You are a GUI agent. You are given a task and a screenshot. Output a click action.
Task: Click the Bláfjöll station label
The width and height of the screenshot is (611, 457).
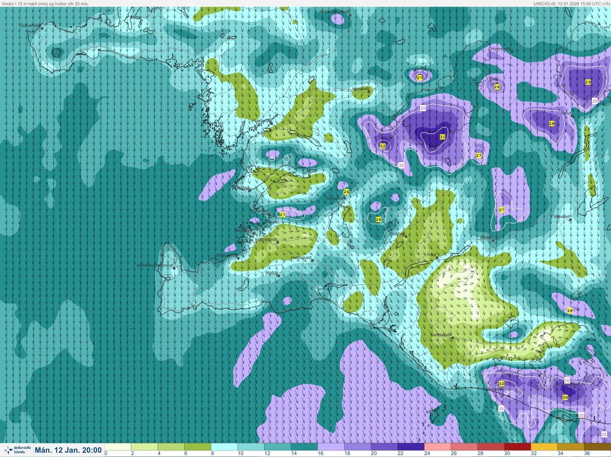(x=272, y=273)
